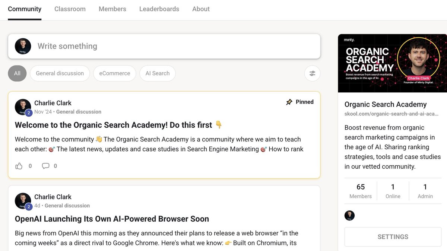Click the Welcome to the community preview text
Viewport: 447px width, 251px height.
coord(159,144)
